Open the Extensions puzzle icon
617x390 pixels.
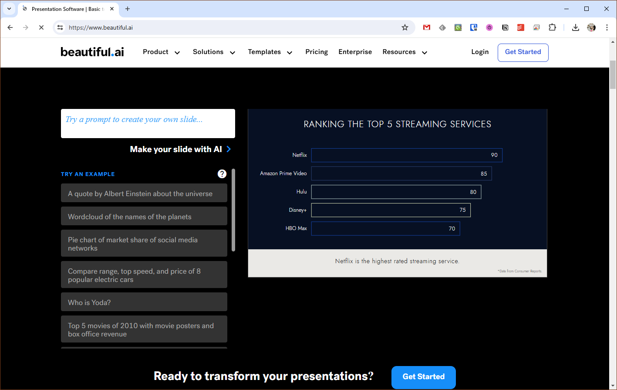tap(552, 27)
